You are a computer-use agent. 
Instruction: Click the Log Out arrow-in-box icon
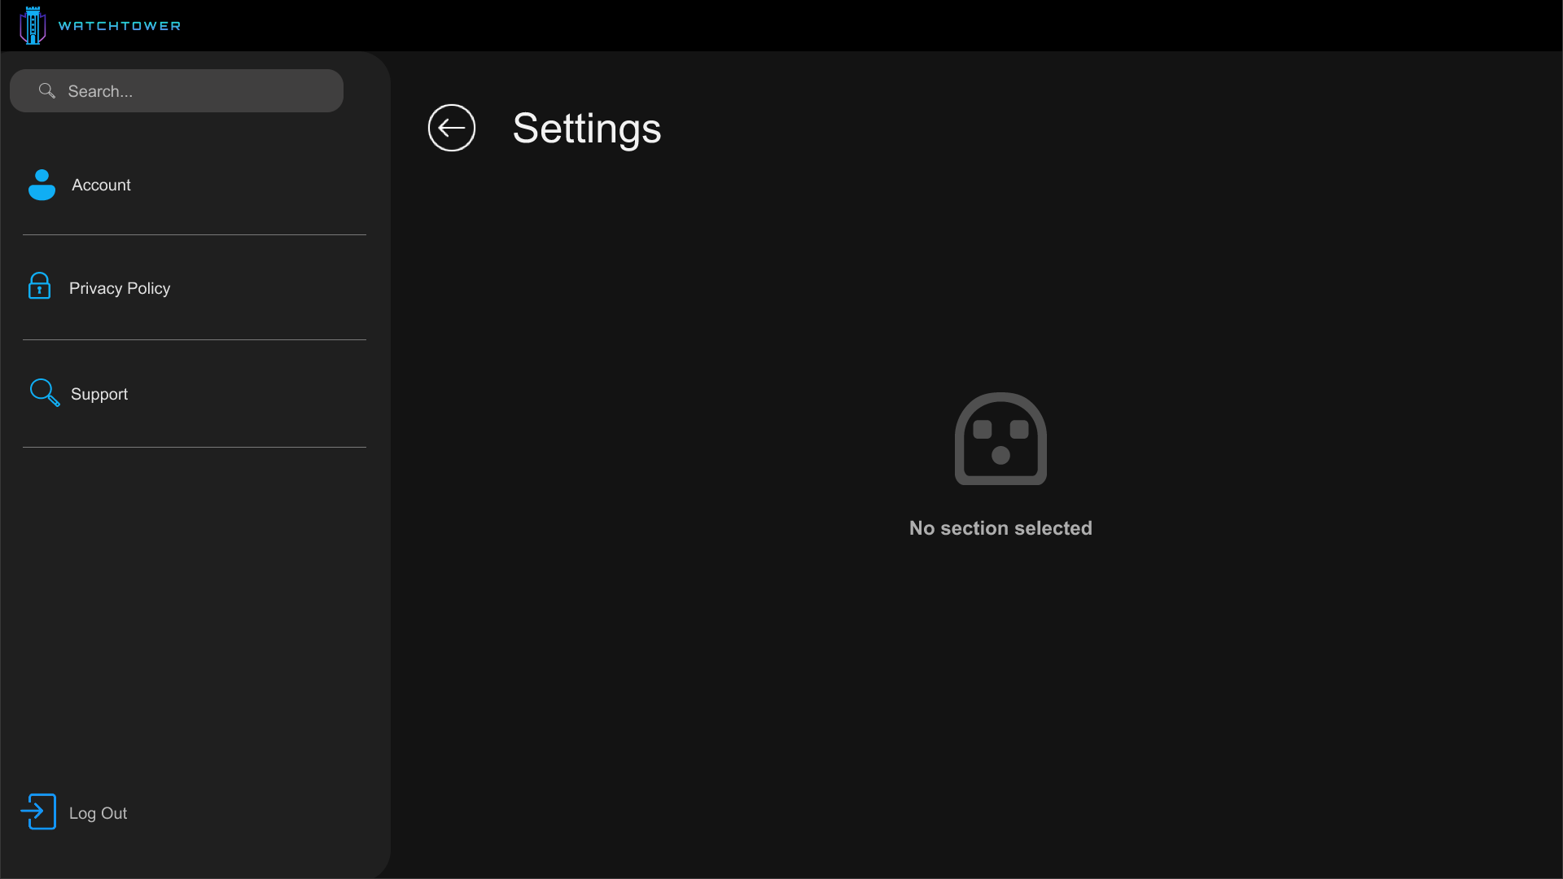(x=38, y=811)
